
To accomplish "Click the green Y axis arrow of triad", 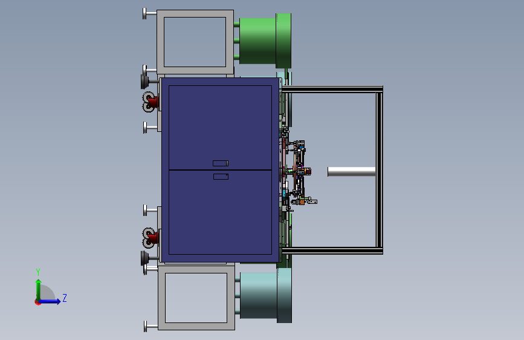I will pyautogui.click(x=39, y=289).
